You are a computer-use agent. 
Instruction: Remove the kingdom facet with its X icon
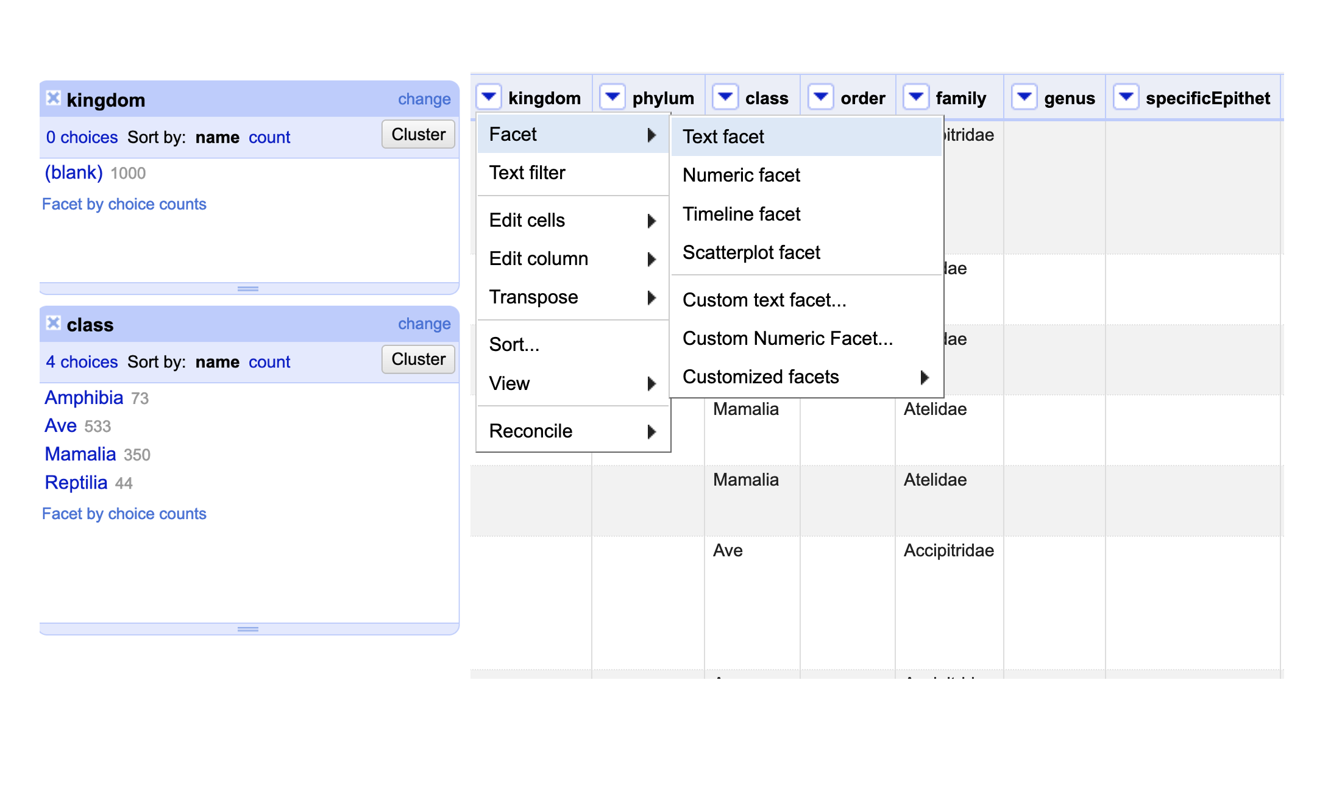point(54,98)
